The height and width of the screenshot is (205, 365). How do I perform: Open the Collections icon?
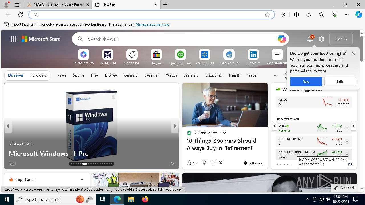[322, 15]
